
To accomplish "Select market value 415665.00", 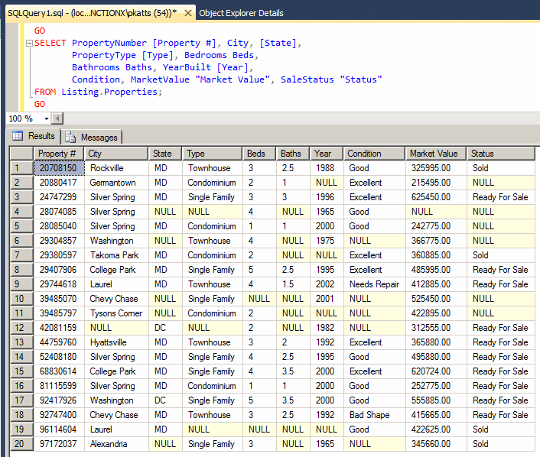I will click(436, 415).
